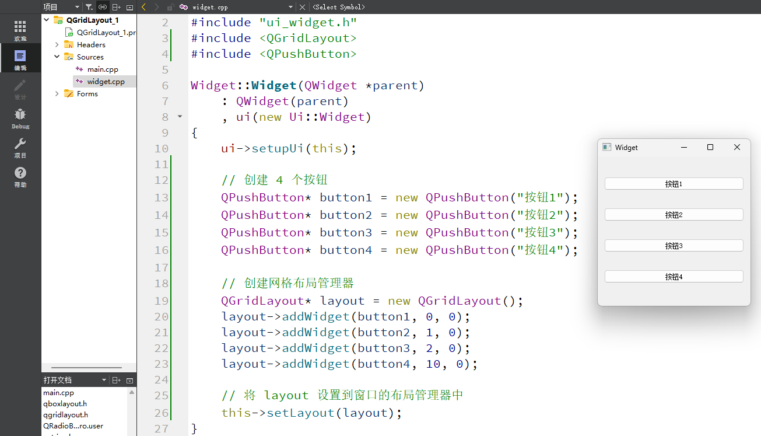
Task: Select main.cpp in the open documents list
Action: (58, 392)
